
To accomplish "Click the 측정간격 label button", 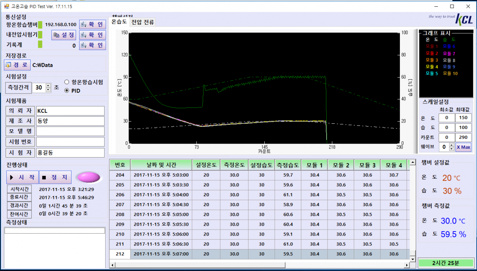I will tap(18, 88).
